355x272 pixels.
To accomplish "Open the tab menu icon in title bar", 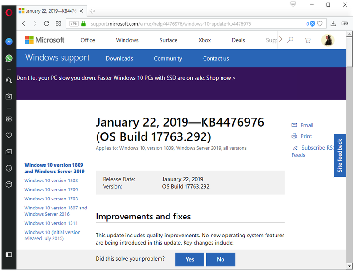I will point(293,4).
